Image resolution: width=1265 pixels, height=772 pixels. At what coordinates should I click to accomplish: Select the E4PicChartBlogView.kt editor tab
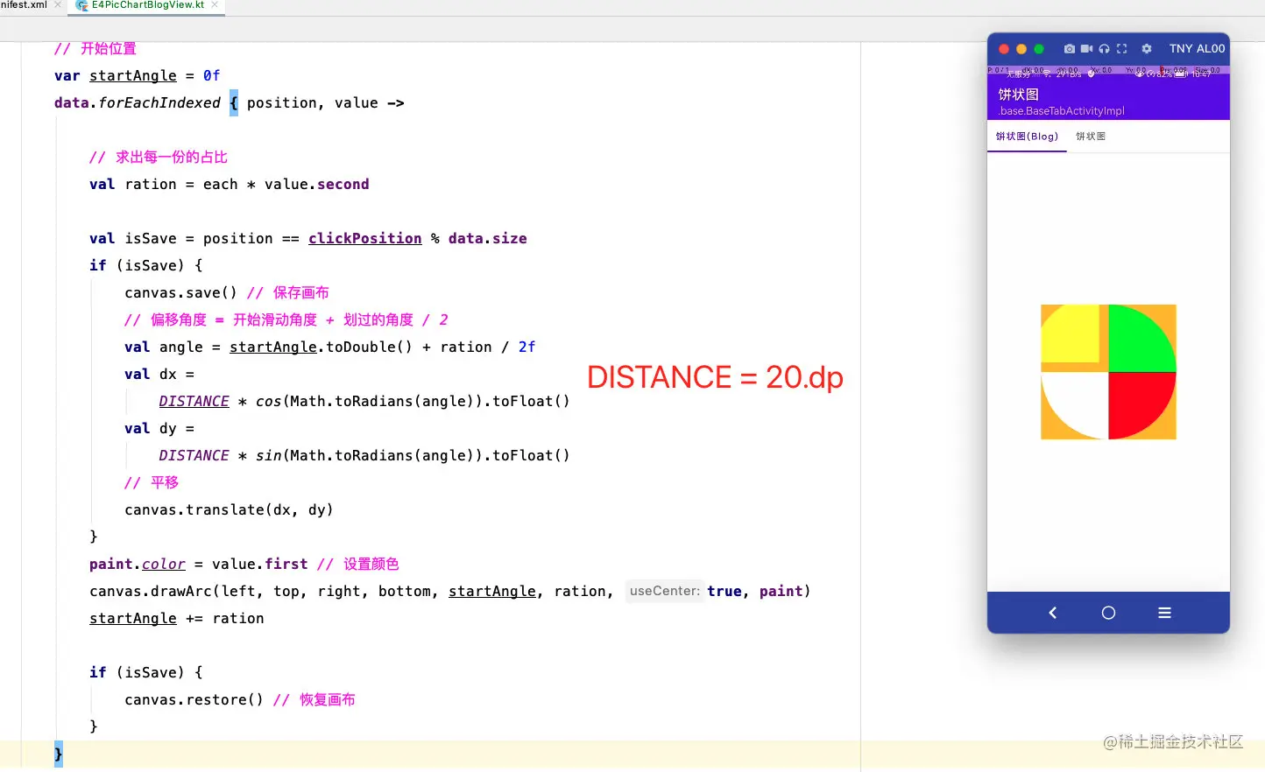pos(148,4)
